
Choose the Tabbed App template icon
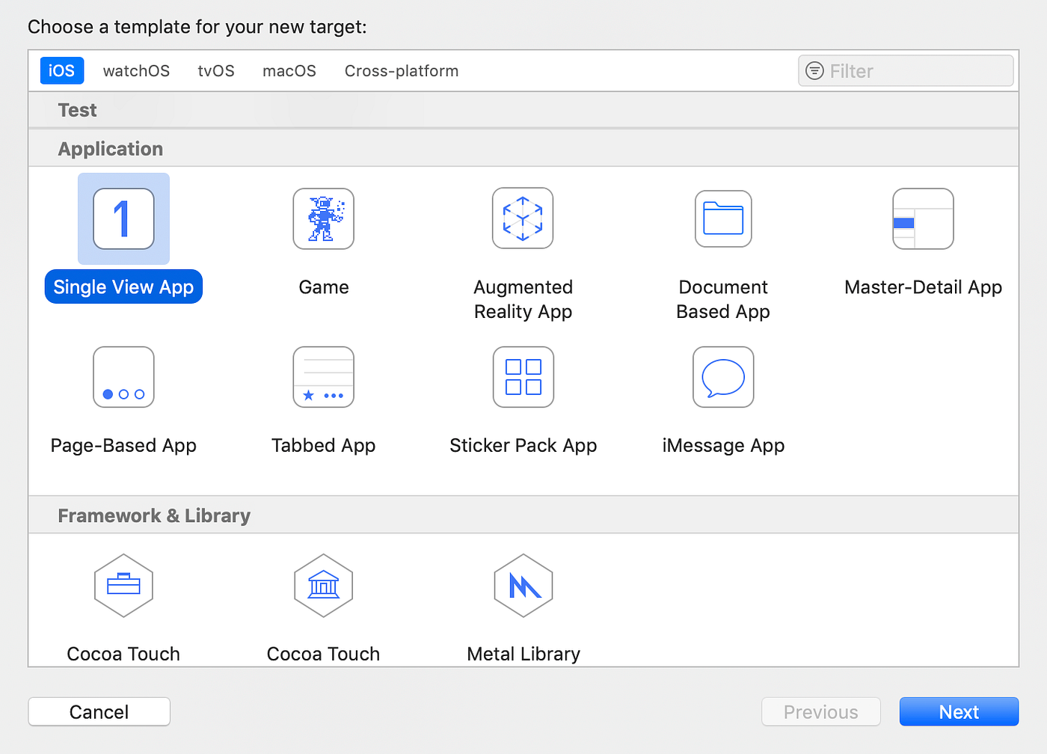323,376
